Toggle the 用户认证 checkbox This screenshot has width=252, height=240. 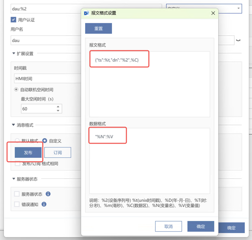coord(14,20)
